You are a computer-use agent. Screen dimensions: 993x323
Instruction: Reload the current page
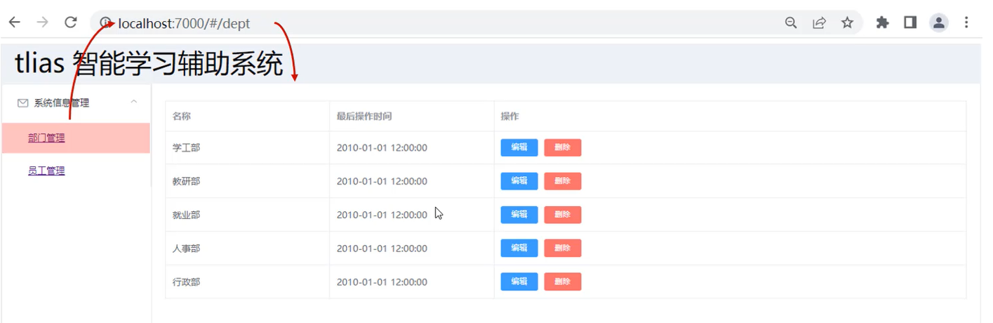pos(70,22)
